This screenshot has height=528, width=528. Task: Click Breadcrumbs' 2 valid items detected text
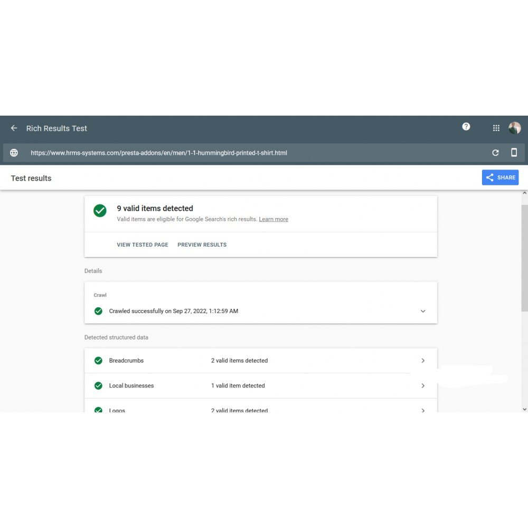tap(239, 361)
